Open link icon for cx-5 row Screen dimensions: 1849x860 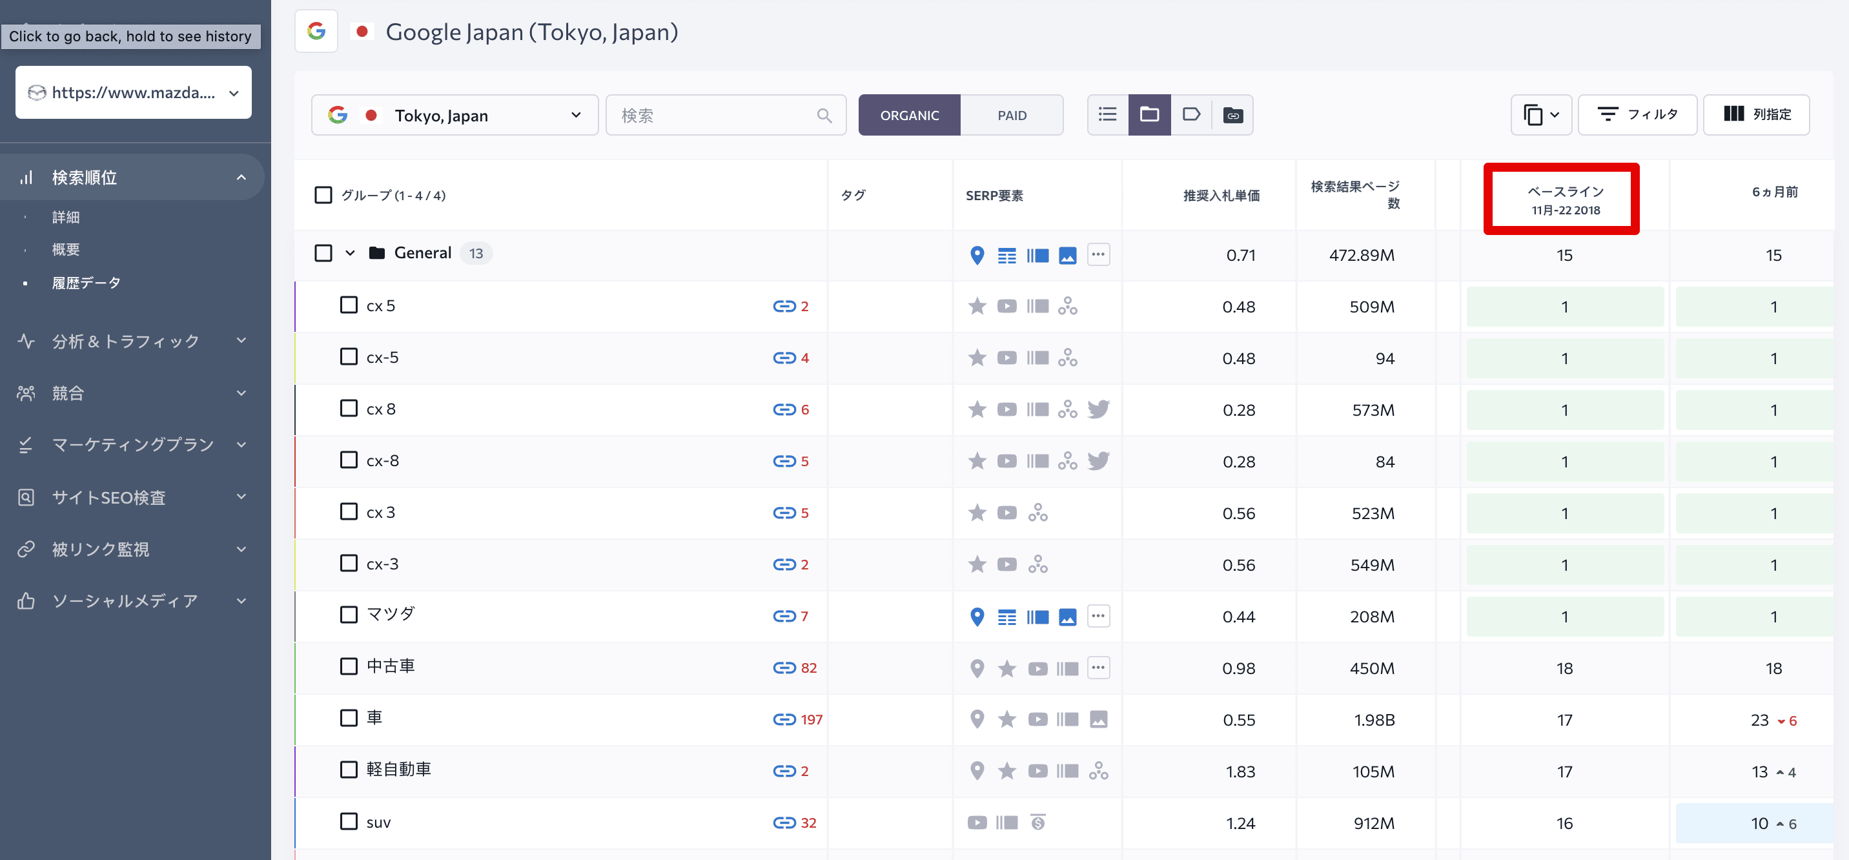(x=784, y=358)
